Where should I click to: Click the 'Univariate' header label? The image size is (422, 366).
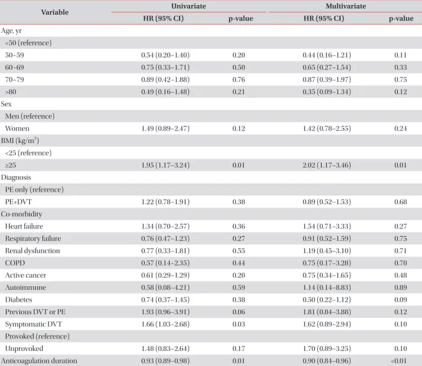(x=188, y=6)
